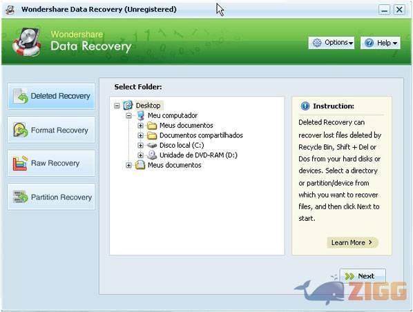Select Partition Recovery mode
413x312 pixels.
51,197
